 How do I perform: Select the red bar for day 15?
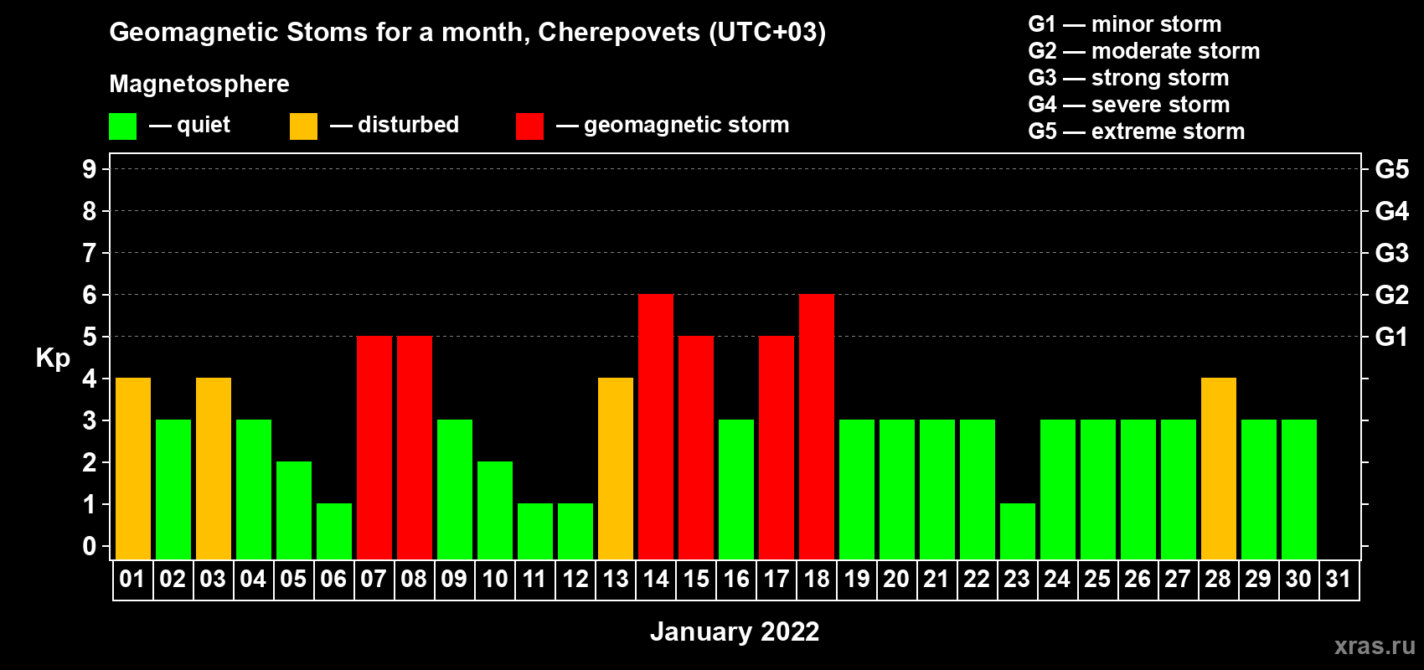click(x=696, y=447)
